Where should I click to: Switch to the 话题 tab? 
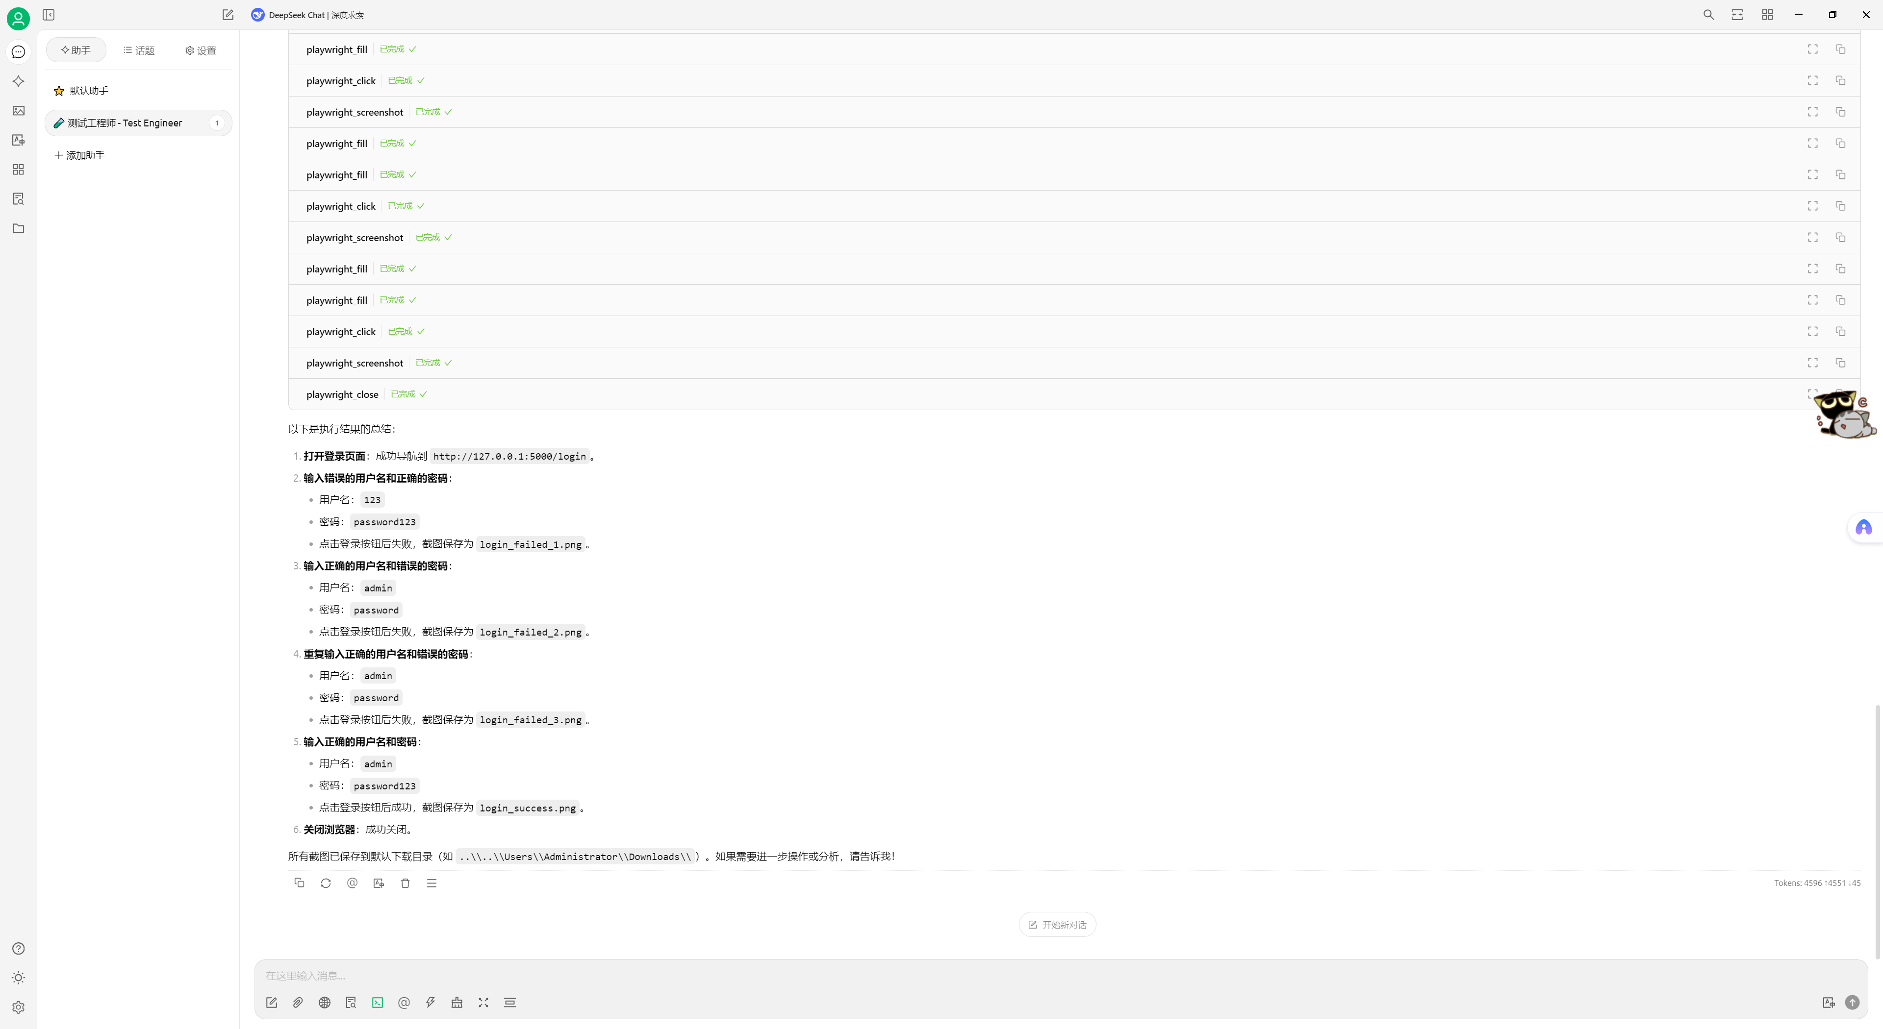[139, 50]
